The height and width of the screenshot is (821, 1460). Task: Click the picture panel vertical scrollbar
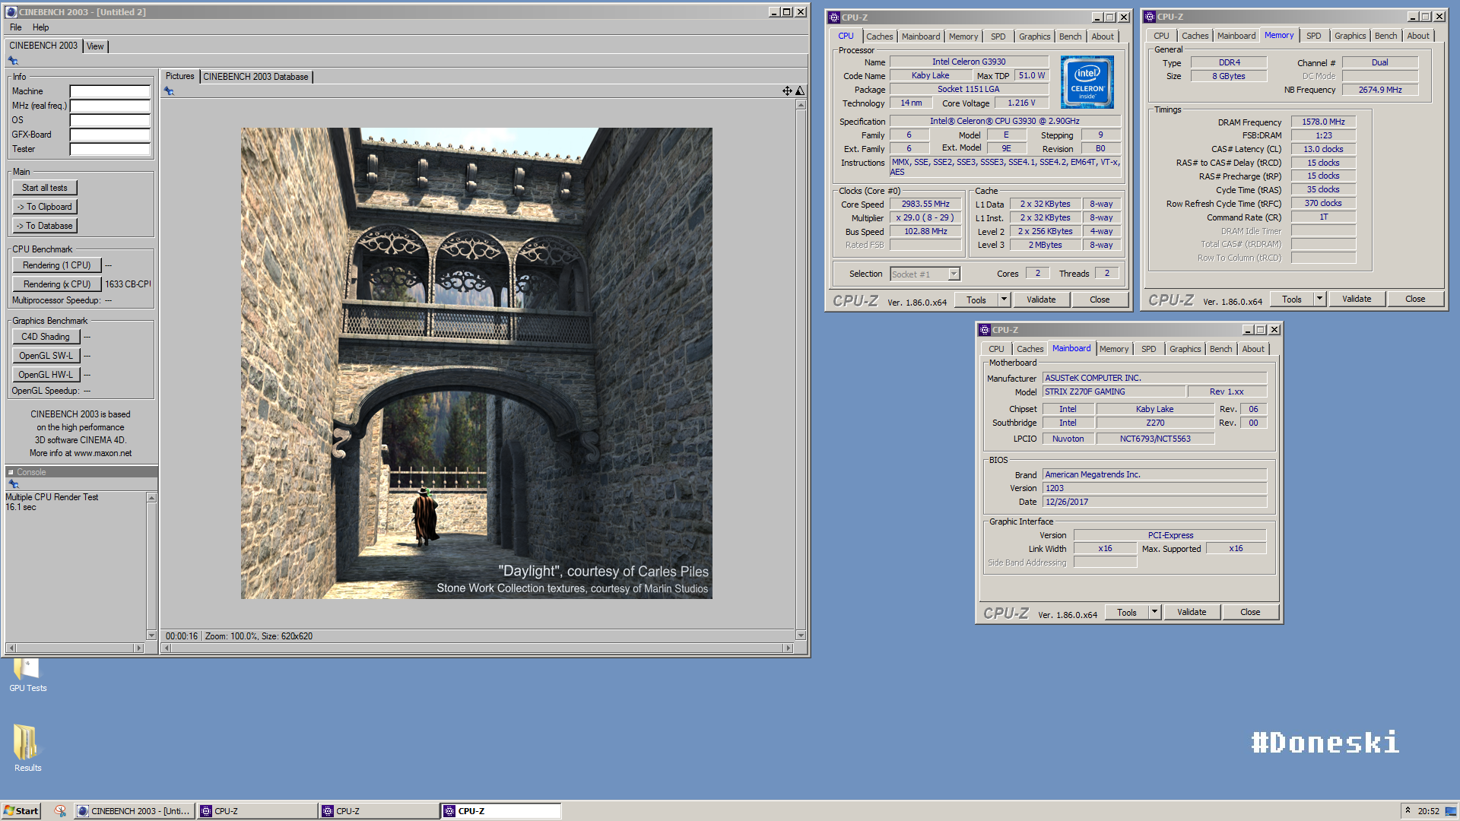(801, 369)
